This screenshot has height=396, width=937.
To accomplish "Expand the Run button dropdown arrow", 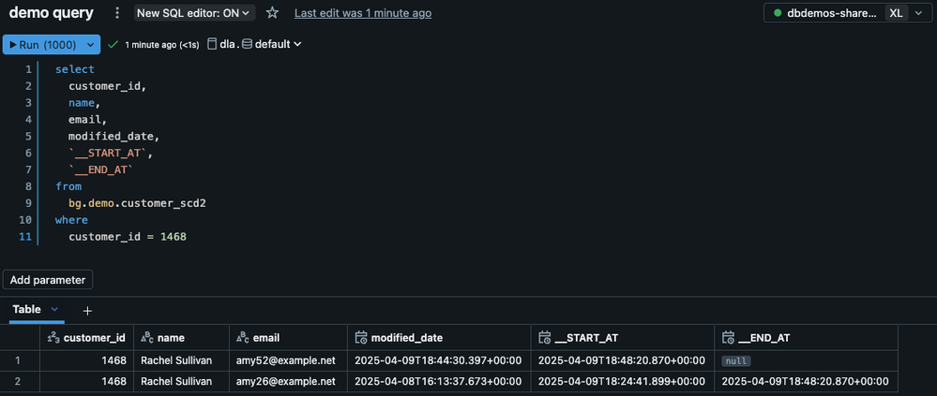I will [91, 44].
